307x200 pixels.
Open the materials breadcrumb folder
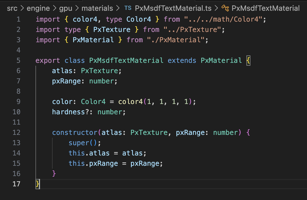click(98, 8)
